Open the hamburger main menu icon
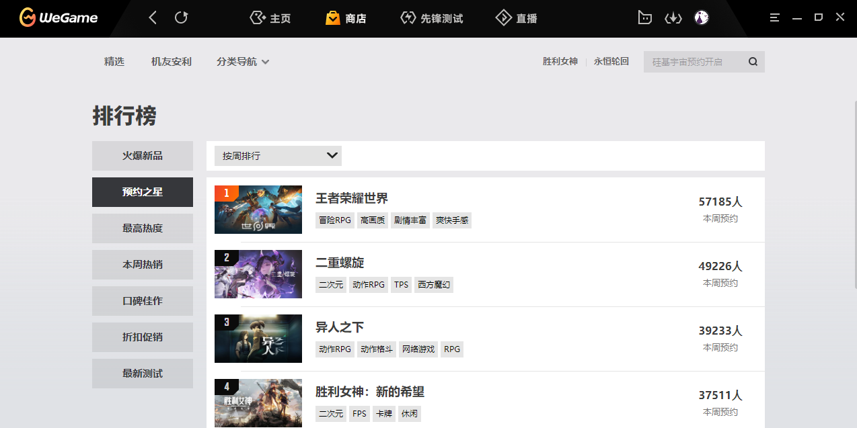The height and width of the screenshot is (428, 857). (x=775, y=18)
